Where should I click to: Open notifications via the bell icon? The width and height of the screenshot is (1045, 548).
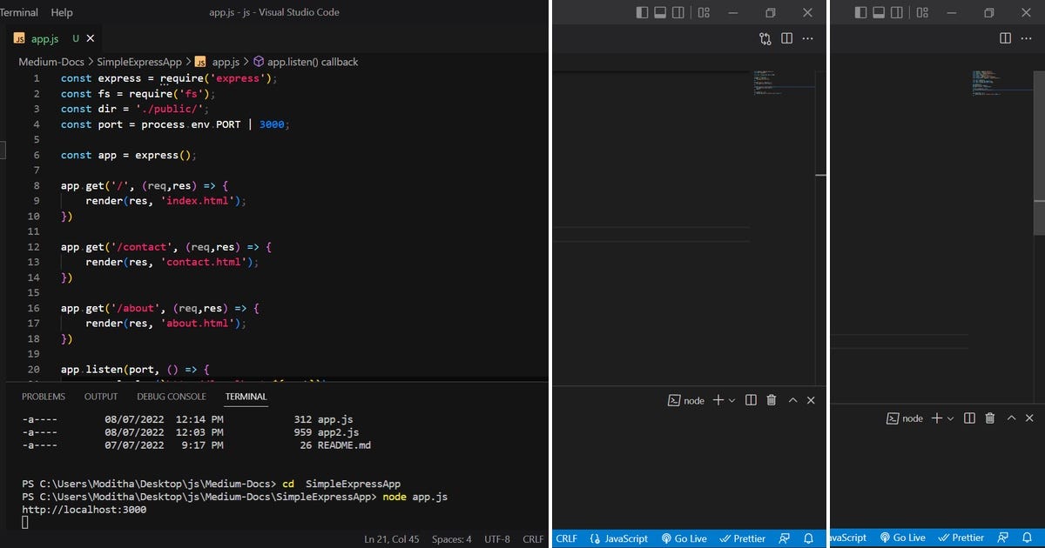click(808, 538)
